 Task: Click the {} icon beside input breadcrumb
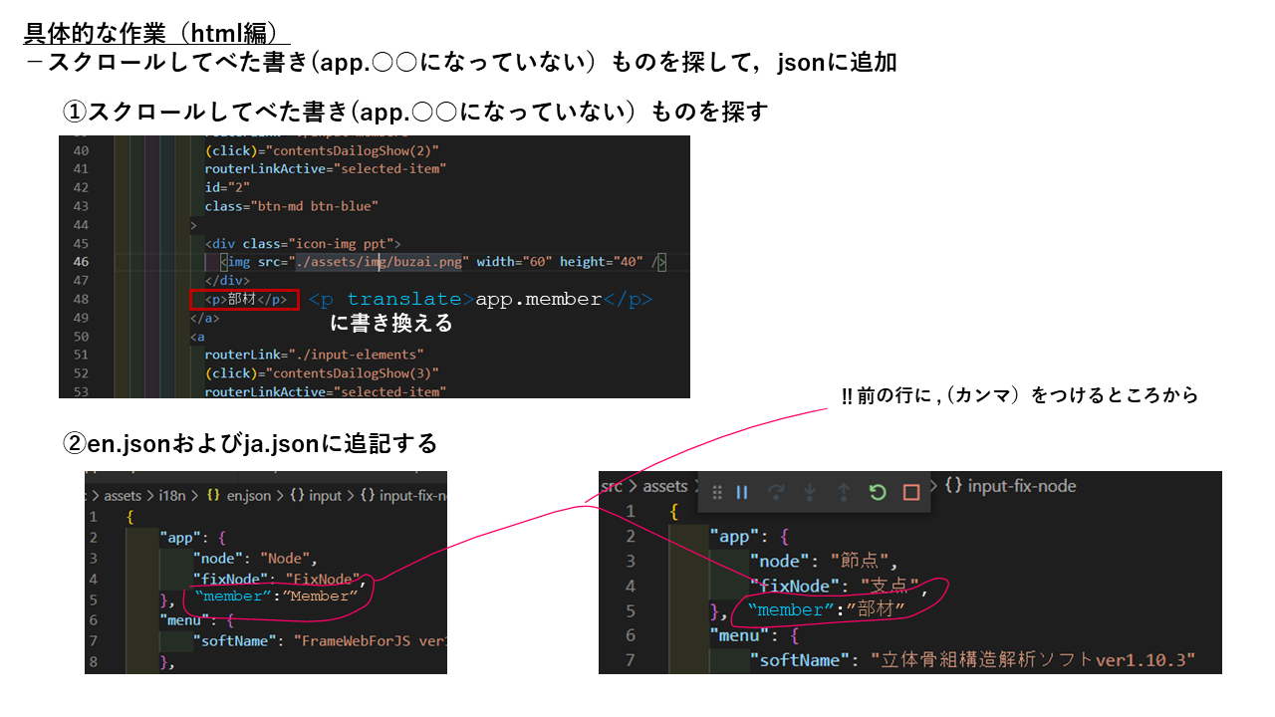coord(296,494)
